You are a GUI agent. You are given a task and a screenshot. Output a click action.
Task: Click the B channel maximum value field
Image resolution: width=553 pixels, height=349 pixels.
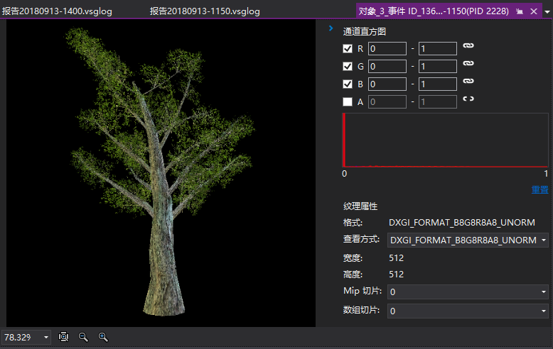click(438, 84)
